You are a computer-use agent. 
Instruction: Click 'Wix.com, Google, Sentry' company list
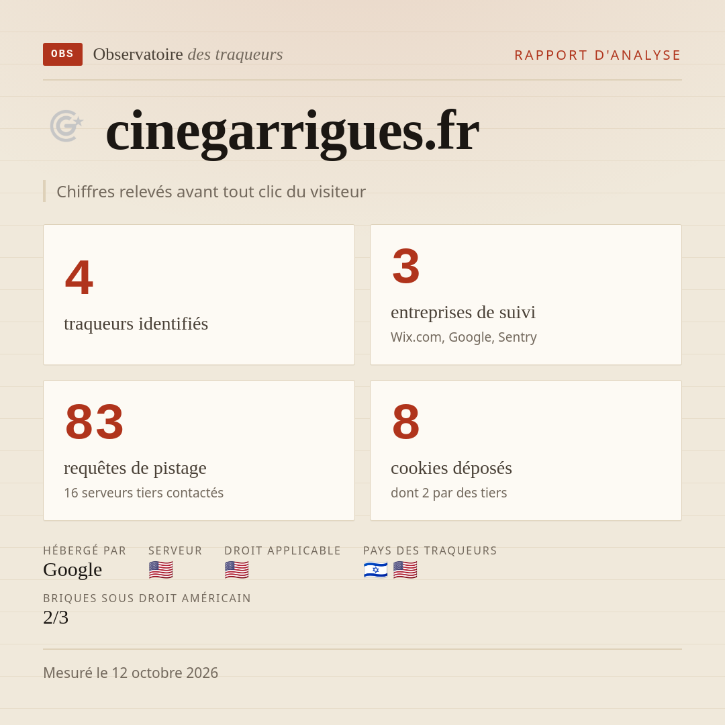click(x=463, y=337)
